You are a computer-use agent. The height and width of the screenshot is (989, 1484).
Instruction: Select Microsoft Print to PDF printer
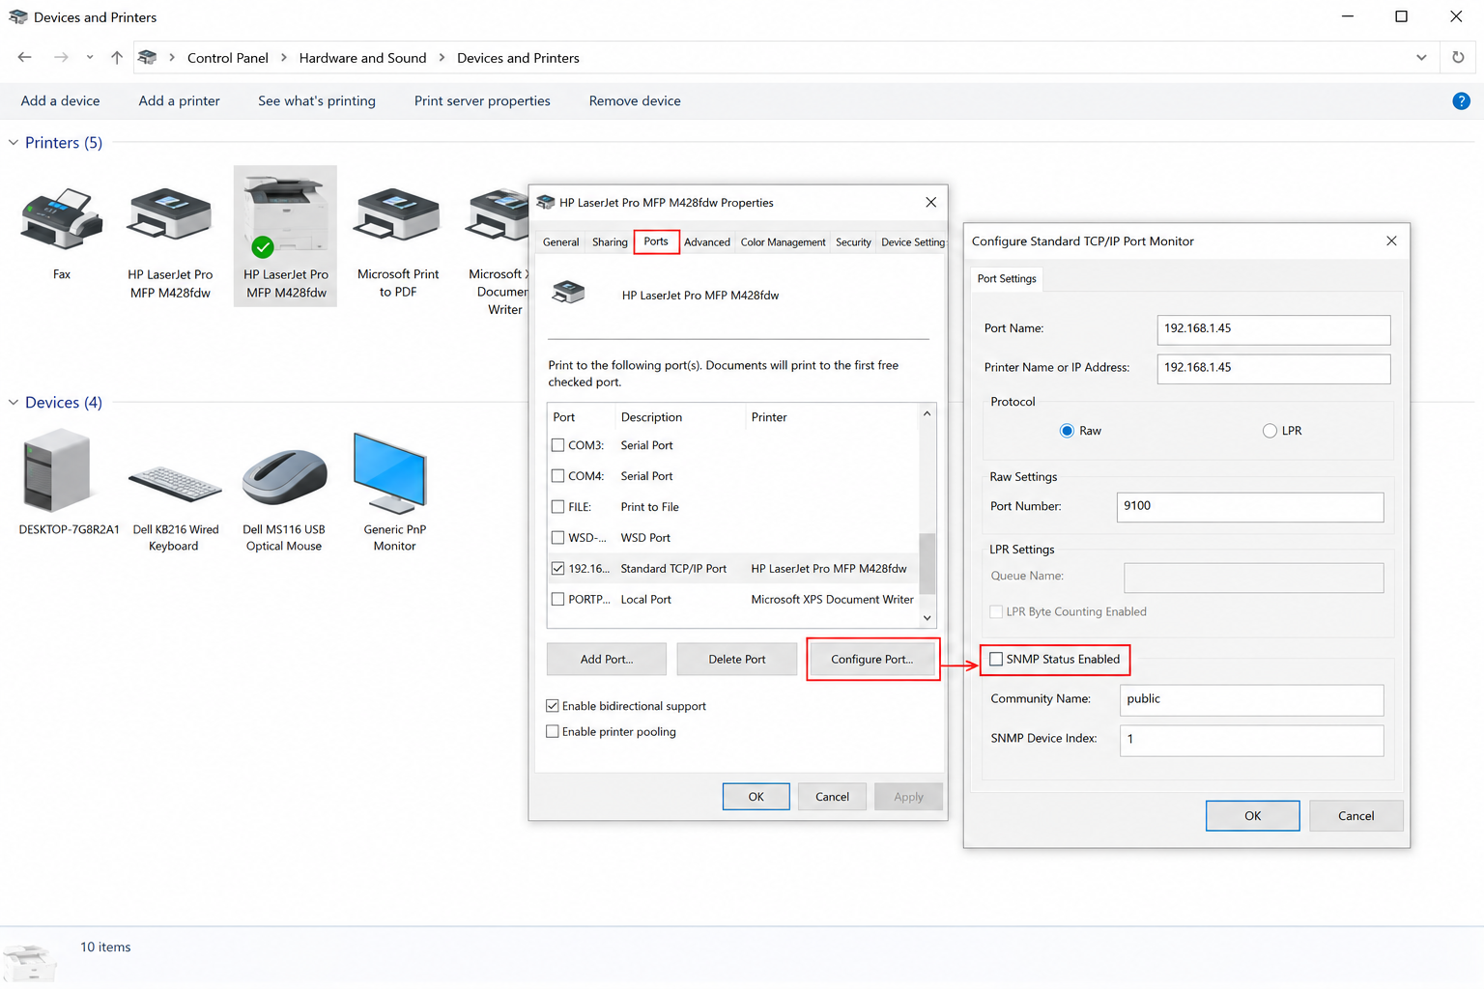point(398,214)
